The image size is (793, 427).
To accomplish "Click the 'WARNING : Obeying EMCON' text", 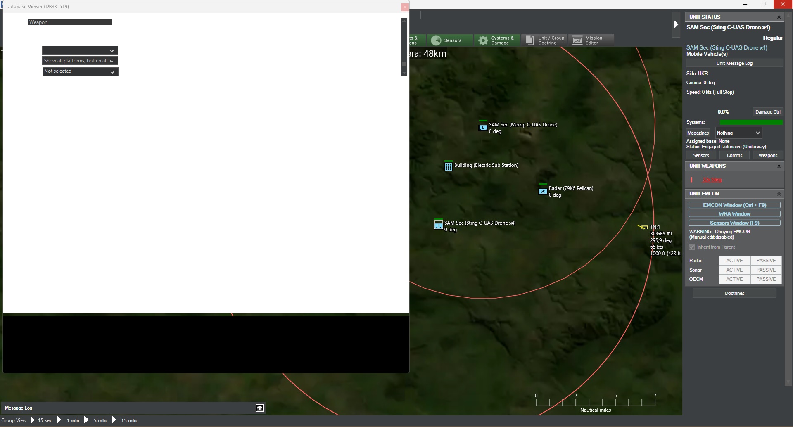I will (x=719, y=232).
